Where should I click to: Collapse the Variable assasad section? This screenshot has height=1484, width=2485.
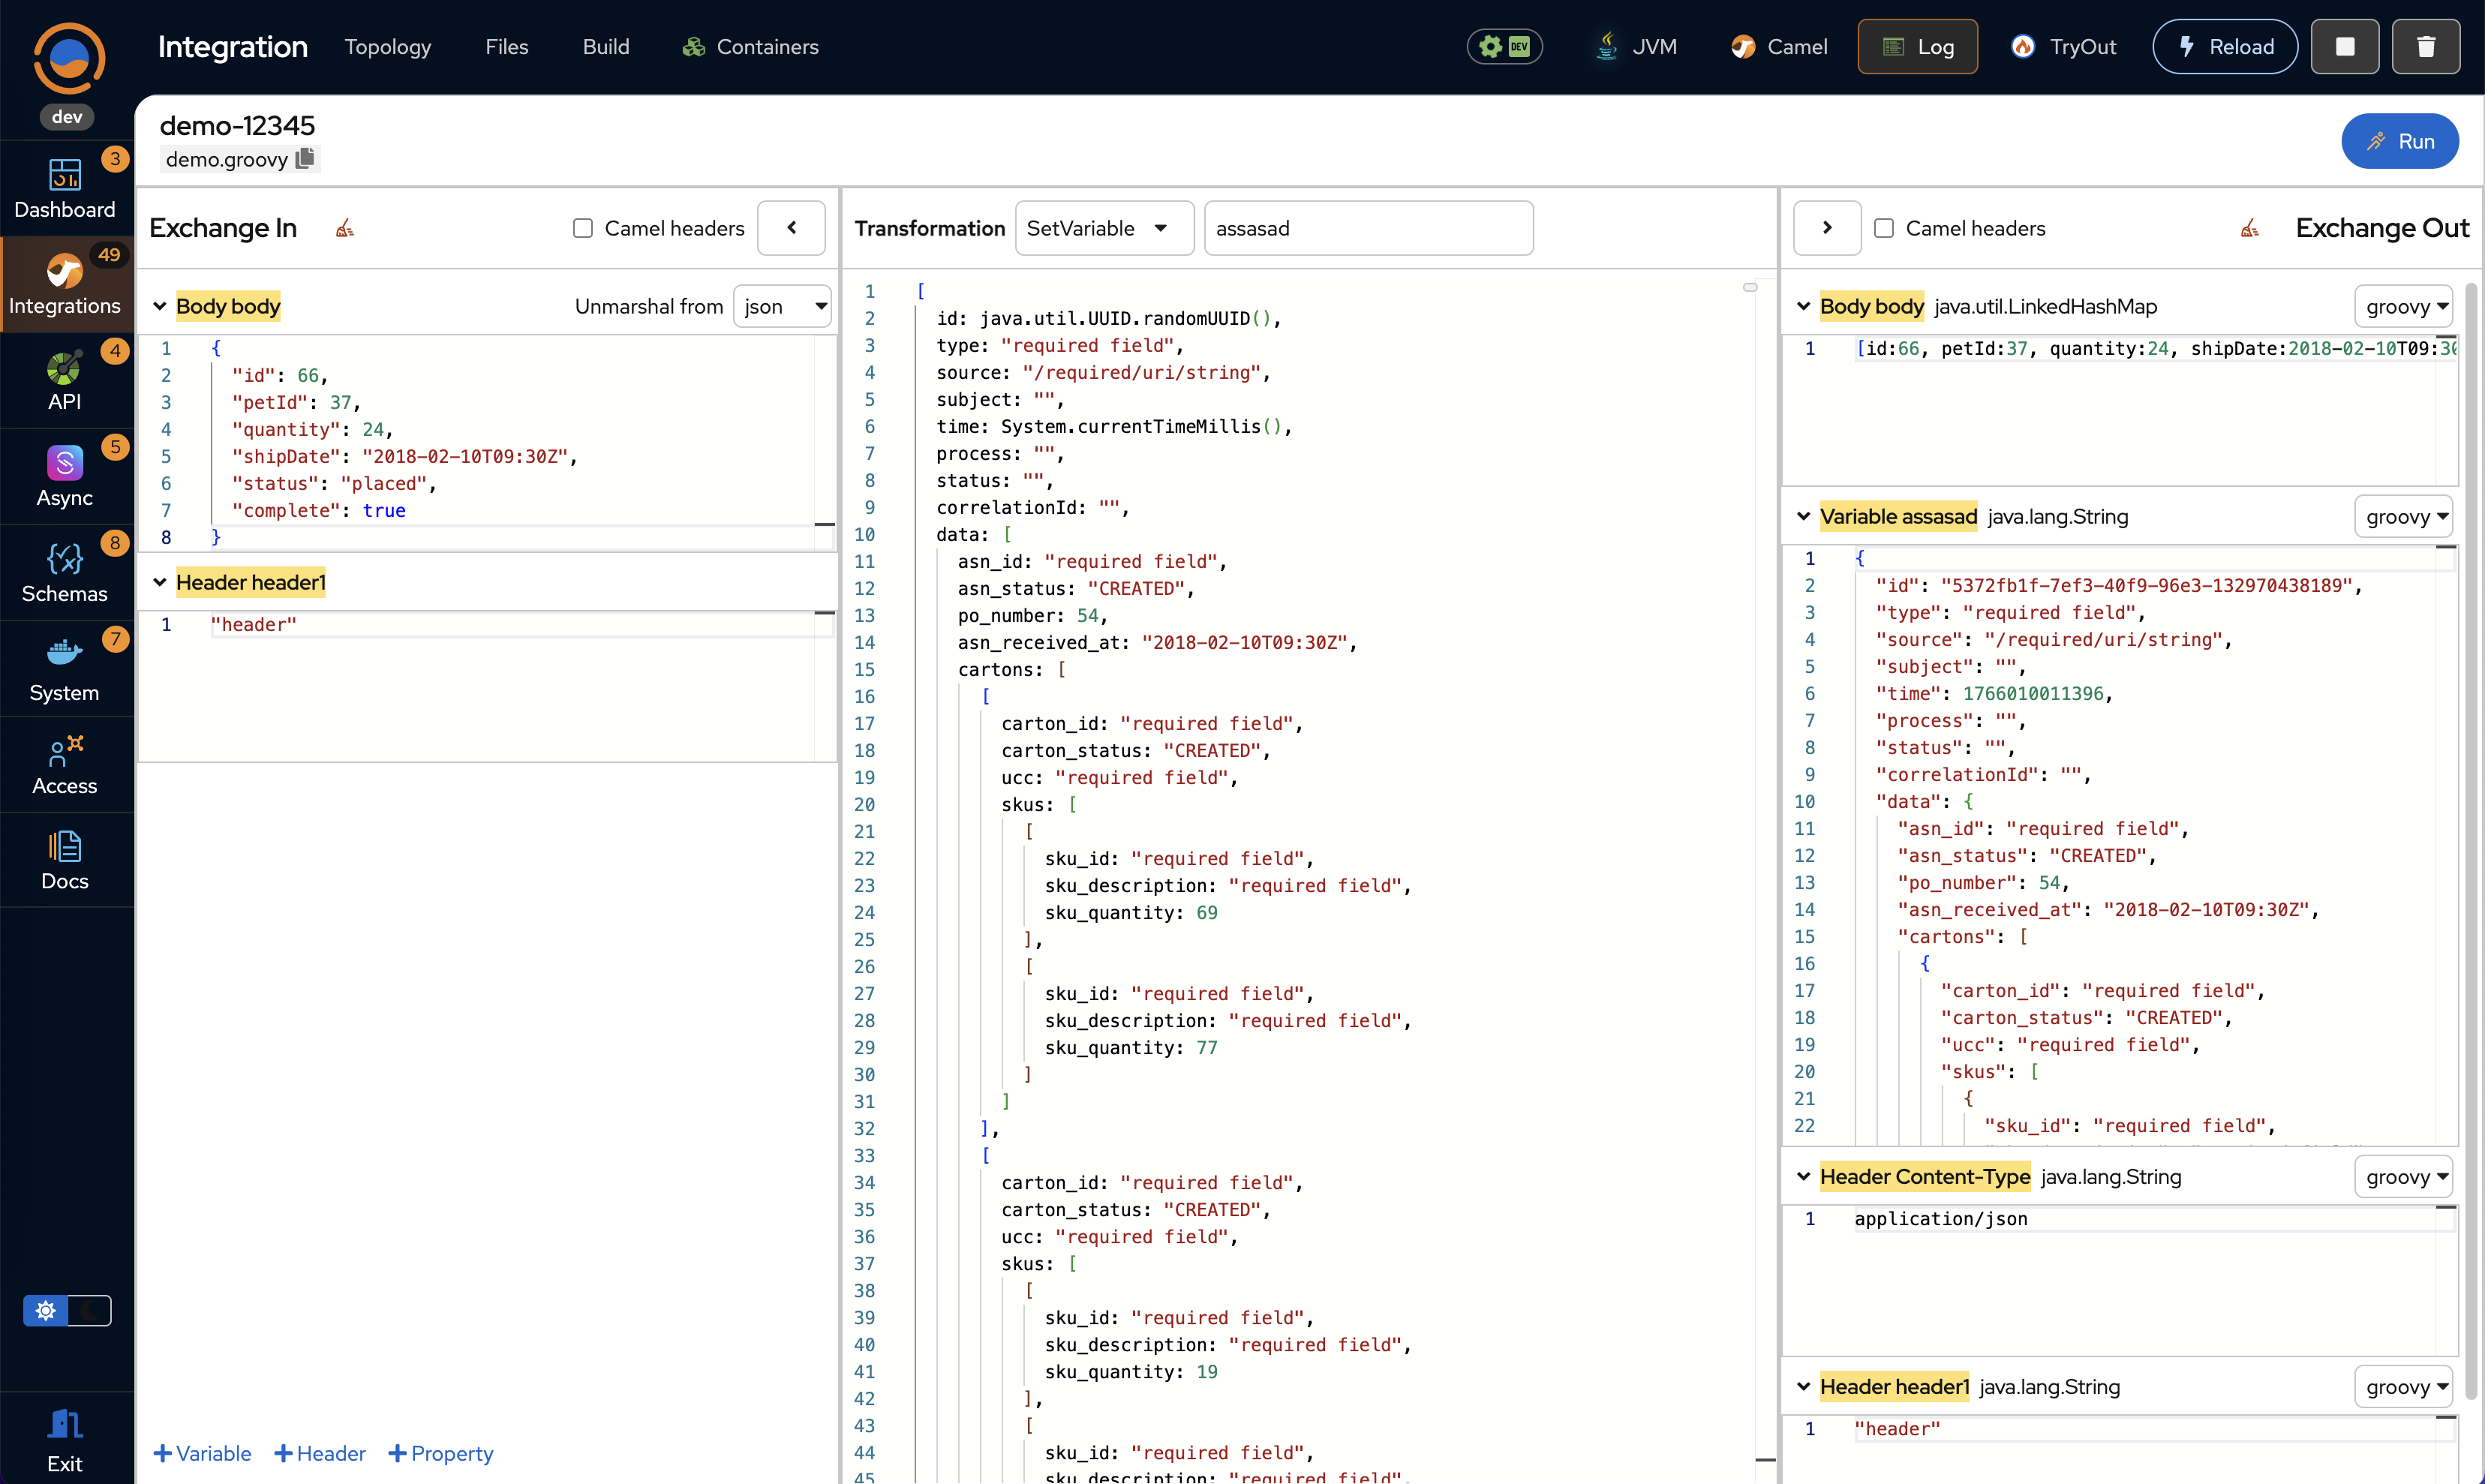1803,516
